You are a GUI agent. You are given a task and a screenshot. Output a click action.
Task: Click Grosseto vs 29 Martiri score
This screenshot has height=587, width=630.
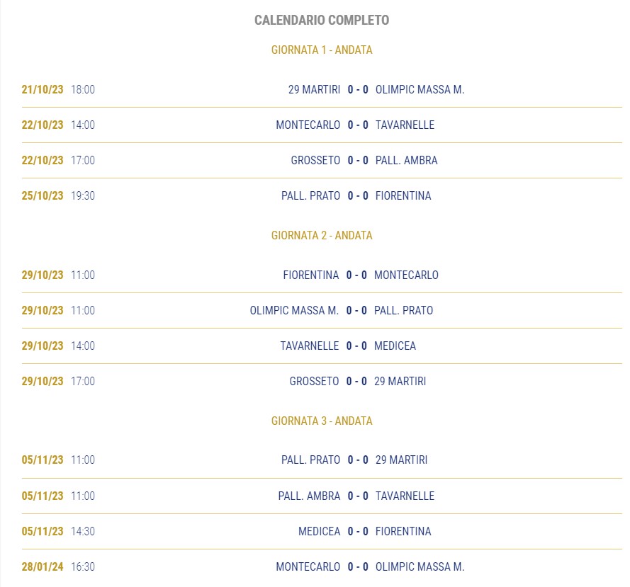click(x=356, y=381)
